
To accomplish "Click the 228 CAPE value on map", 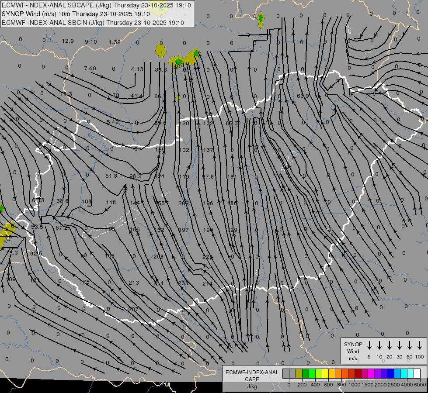I will 208,257.
